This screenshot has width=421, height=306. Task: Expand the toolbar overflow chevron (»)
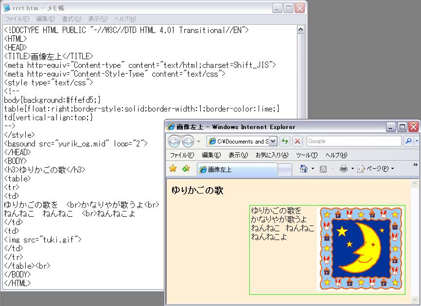pyautogui.click(x=415, y=165)
